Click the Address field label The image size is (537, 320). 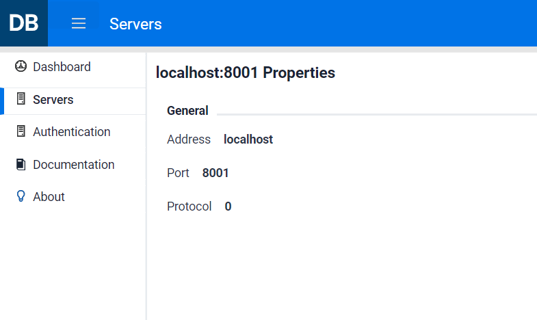(189, 139)
